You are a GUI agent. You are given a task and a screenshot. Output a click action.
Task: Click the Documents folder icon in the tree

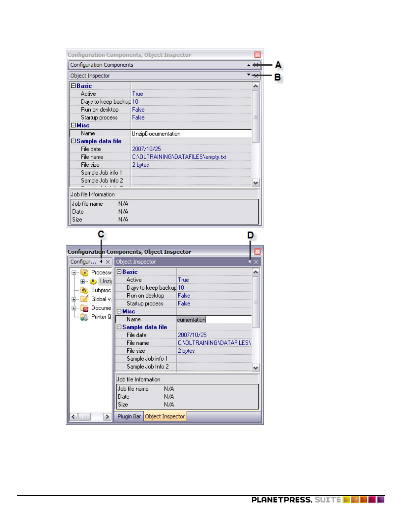click(x=84, y=308)
